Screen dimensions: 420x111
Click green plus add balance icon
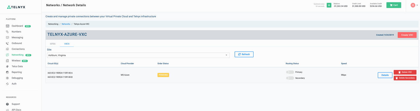329,5
